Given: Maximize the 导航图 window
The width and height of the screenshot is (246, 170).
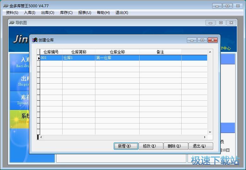Looking at the screenshot, I should click(221, 23).
